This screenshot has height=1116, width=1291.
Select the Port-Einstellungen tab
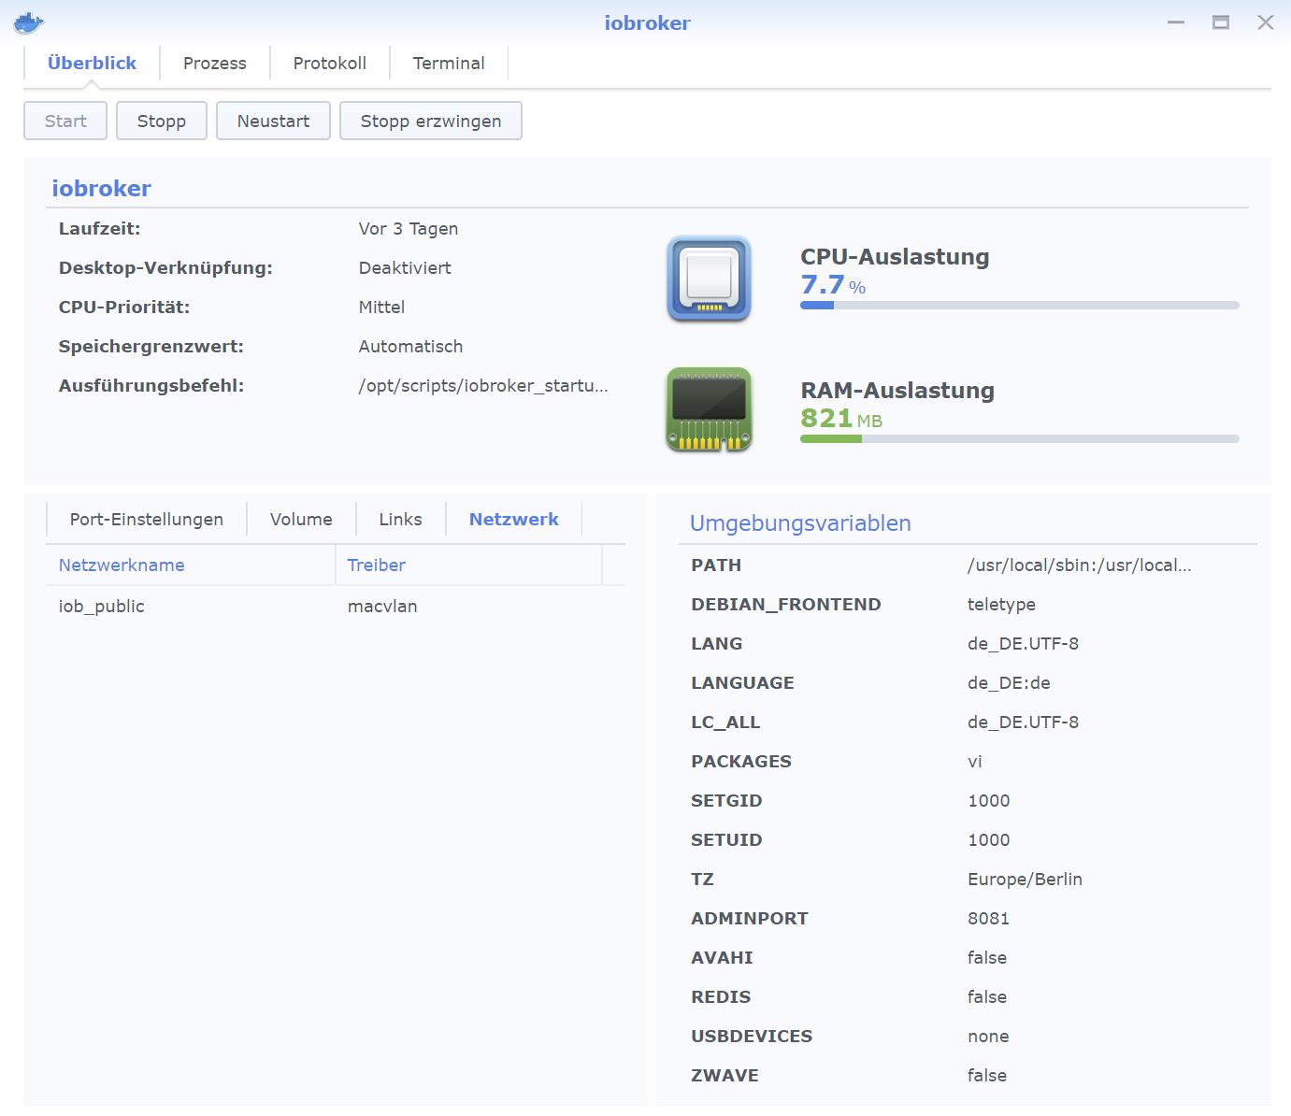pos(147,519)
